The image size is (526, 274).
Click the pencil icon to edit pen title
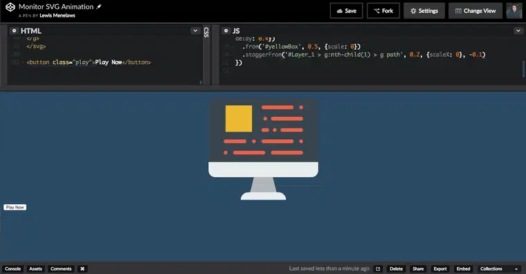tap(99, 6)
